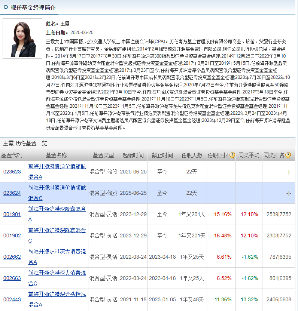Click the 16.48% return value for 001902

223,235
